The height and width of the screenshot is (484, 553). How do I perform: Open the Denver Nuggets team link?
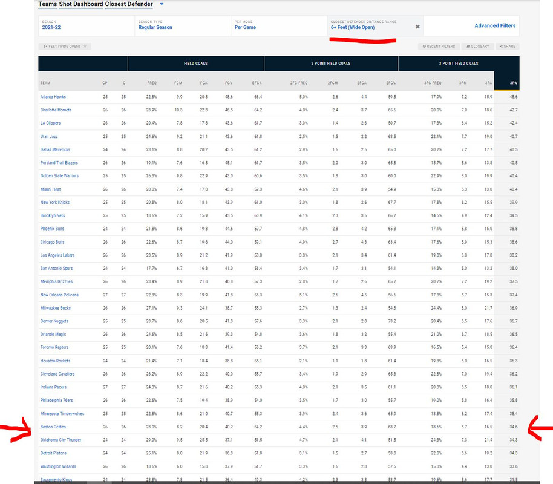pos(54,321)
